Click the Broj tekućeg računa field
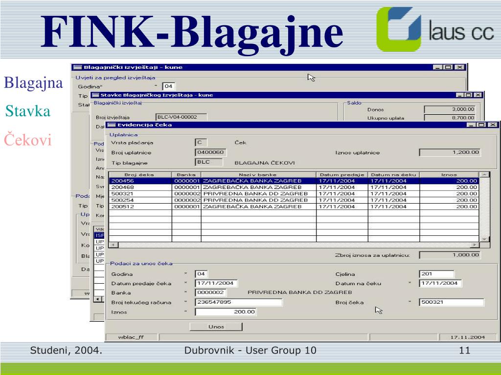Screen dimensions: 501x375 coord(239,302)
